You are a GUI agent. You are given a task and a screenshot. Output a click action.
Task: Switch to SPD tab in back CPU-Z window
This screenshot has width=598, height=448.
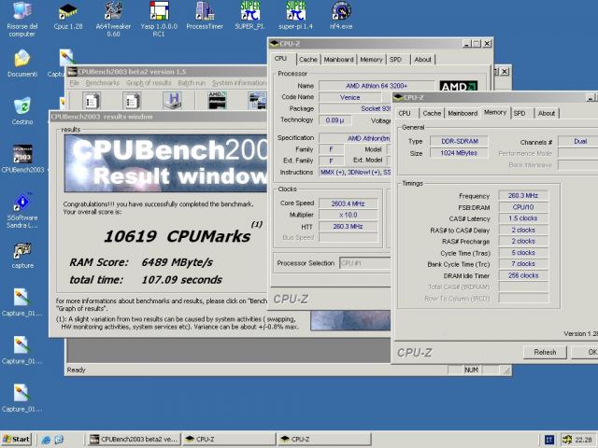point(395,60)
